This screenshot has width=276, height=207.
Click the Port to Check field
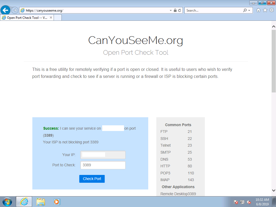[x=103, y=165]
